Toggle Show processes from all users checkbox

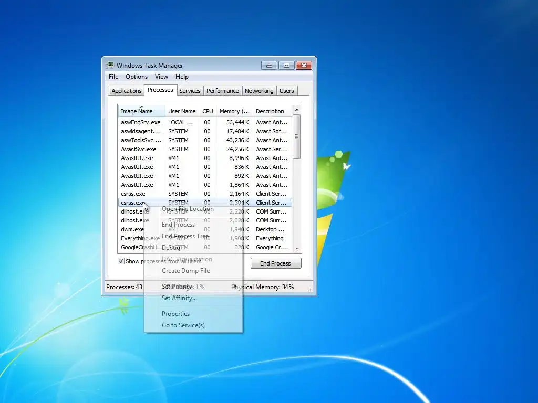(121, 261)
